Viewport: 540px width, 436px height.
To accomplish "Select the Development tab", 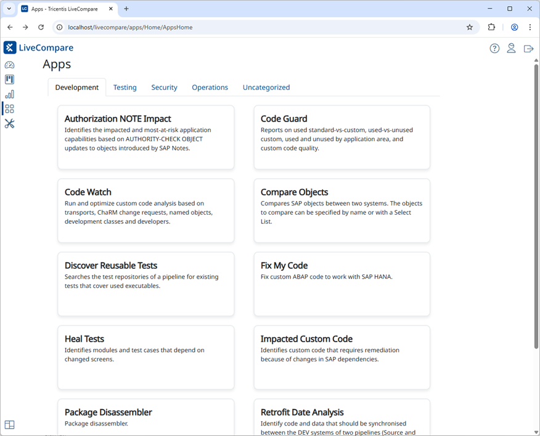I will click(x=77, y=88).
